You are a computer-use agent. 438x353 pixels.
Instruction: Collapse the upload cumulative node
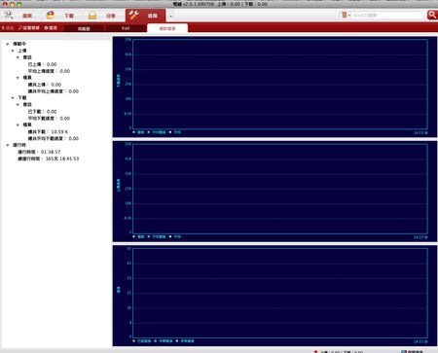click(x=18, y=78)
